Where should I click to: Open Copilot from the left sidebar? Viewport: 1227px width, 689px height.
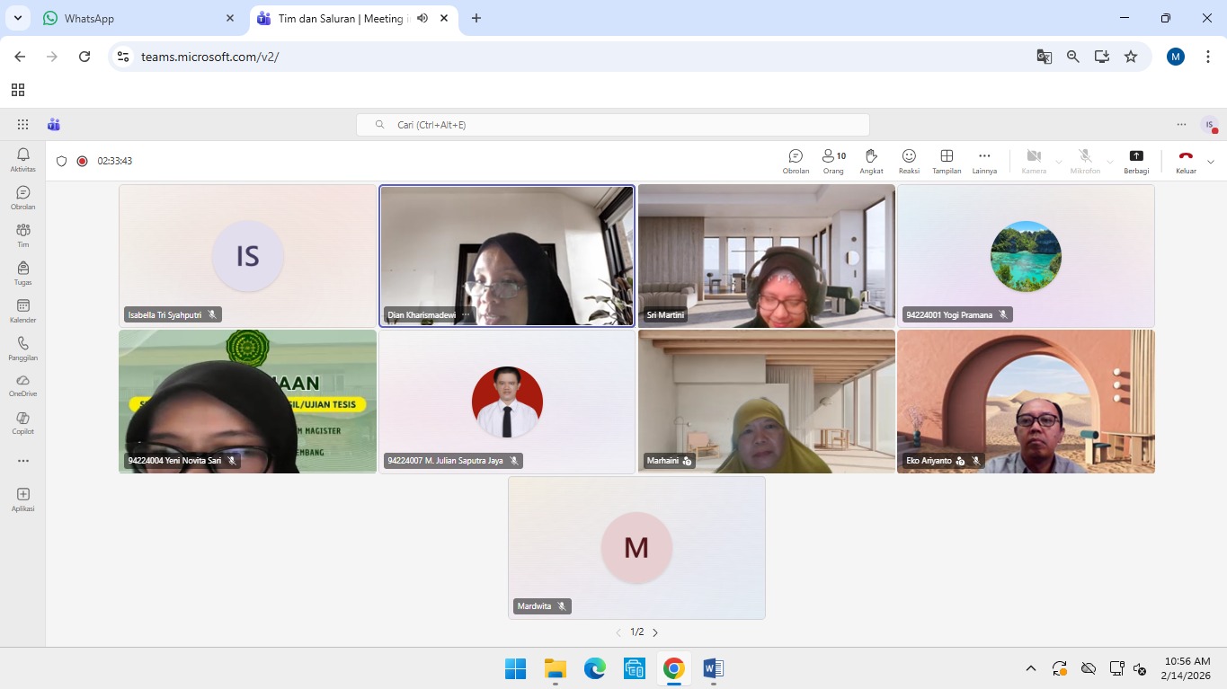coord(23,423)
